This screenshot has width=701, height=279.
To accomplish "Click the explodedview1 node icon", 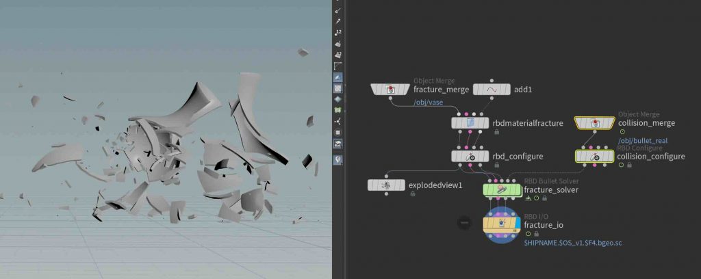I will (x=386, y=185).
